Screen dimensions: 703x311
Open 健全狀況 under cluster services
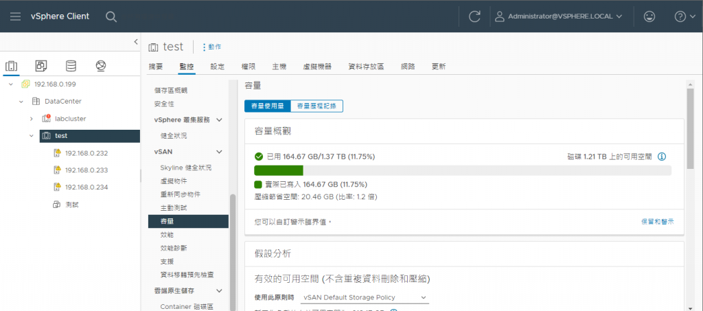[174, 135]
